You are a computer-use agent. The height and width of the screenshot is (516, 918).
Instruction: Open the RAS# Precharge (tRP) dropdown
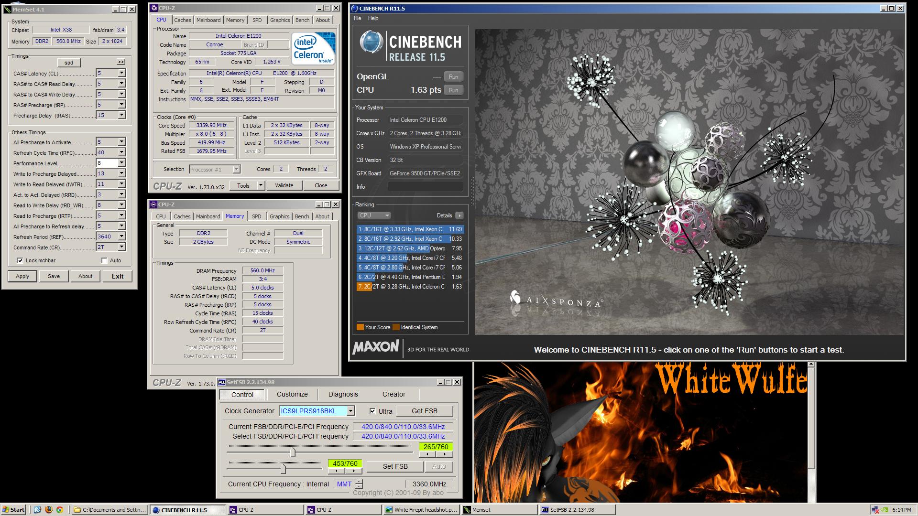pos(121,105)
